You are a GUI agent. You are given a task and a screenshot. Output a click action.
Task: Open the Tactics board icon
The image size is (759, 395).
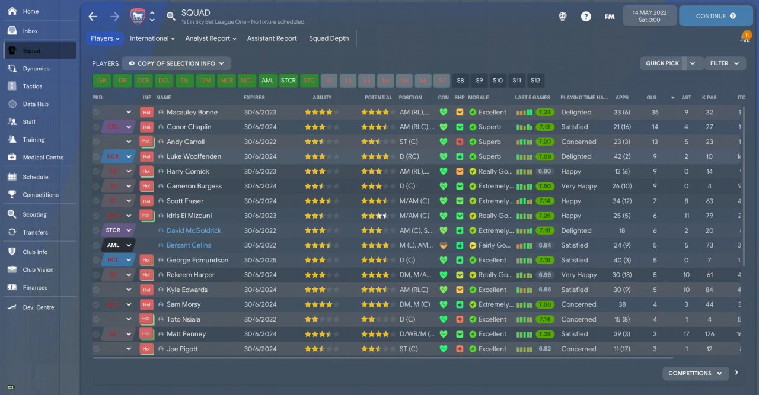(12, 86)
